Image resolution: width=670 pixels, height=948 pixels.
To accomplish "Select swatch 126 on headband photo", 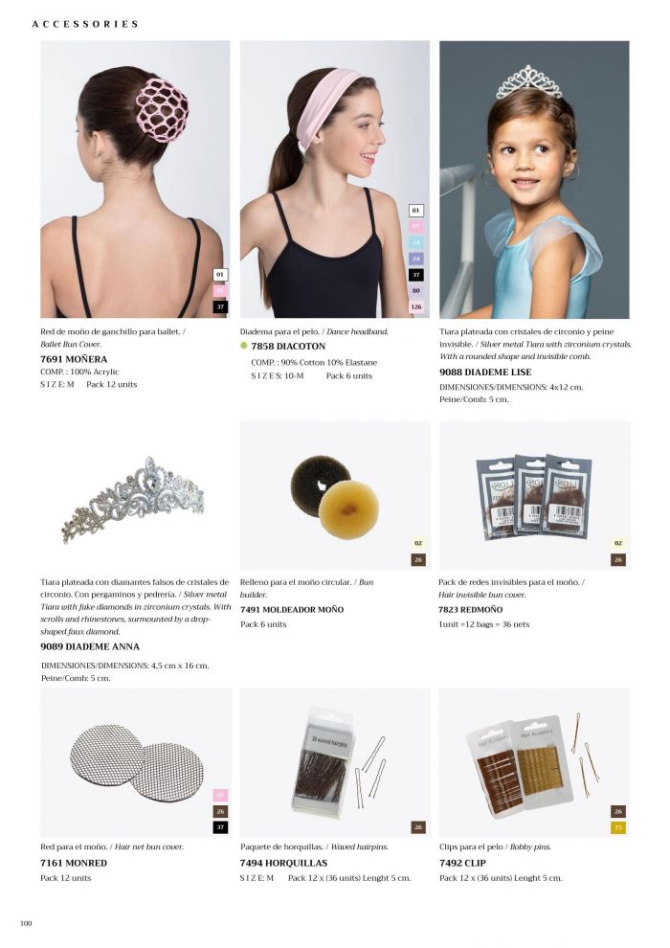I will point(415,307).
